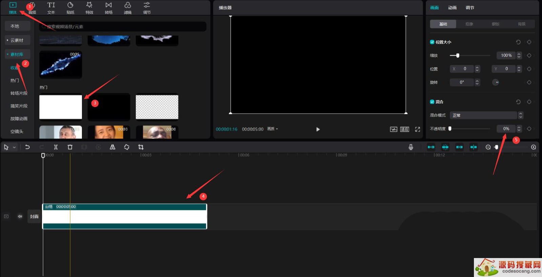Delete the selected clip with trash icon
Viewport: 542px width, 277px height.
coord(70,147)
